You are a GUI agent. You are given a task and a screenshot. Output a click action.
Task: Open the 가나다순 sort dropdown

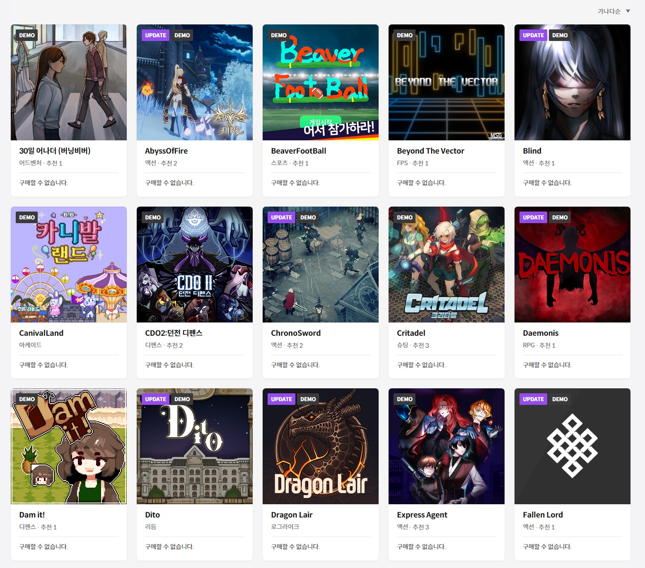(613, 11)
